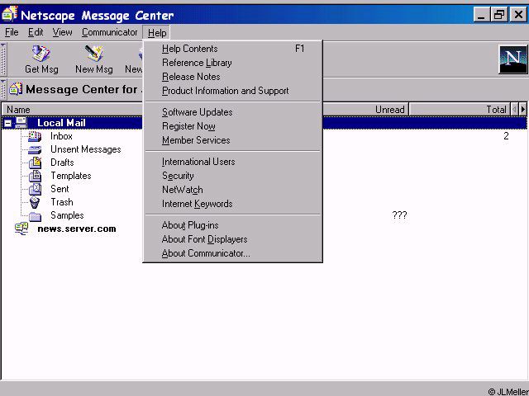Screen dimensions: 529x396
Task: Click the Drafts folder icon
Action: click(35, 163)
